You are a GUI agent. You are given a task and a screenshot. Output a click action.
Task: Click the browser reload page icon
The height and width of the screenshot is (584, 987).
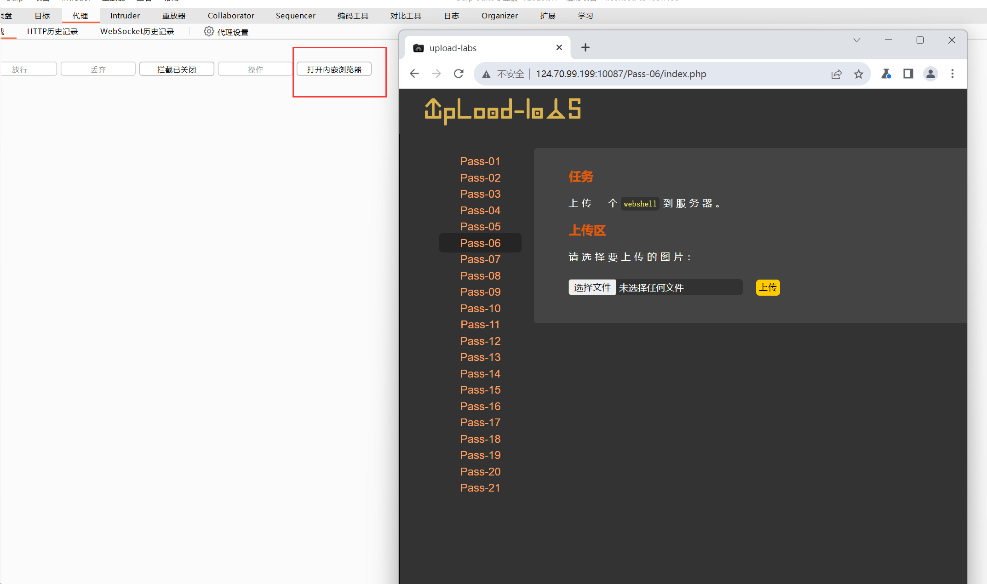point(459,74)
